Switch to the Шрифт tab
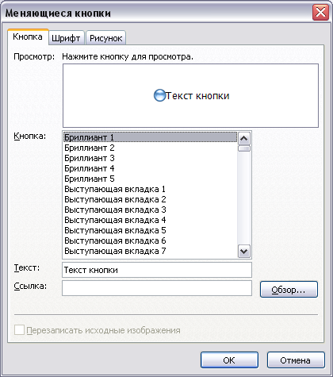Screen dimensions: 333x377 tap(66, 38)
